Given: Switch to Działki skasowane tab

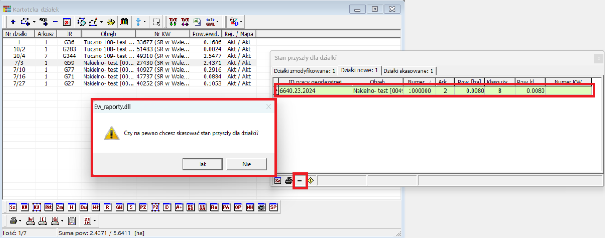Looking at the screenshot, I should (x=408, y=71).
